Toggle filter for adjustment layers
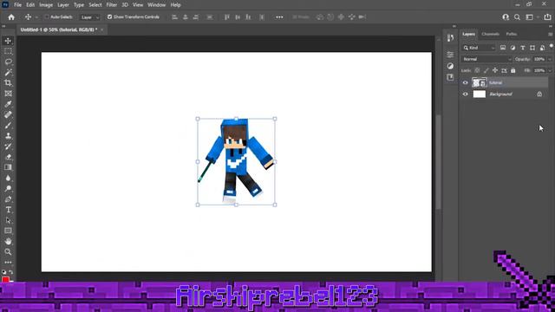Screen dimensions: 555x312 (x=513, y=48)
